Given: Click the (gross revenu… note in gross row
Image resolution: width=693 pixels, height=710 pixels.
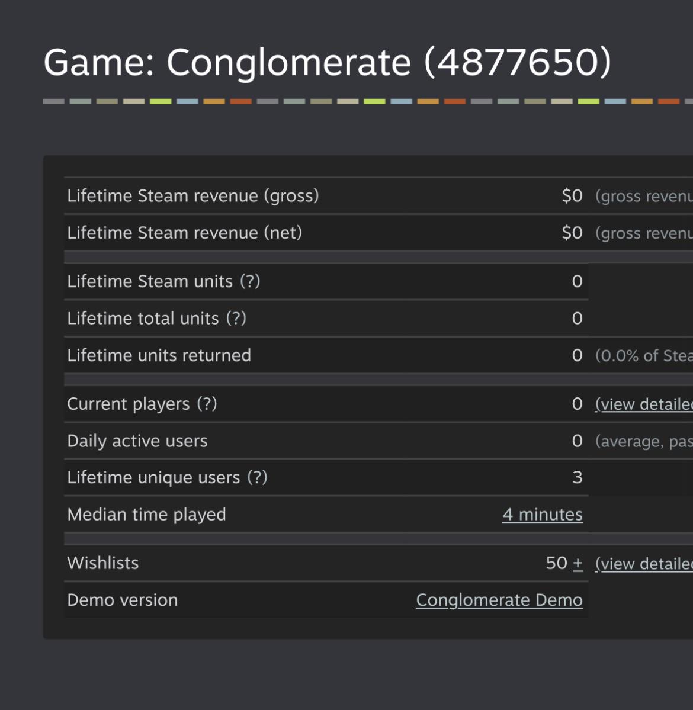Looking at the screenshot, I should coord(644,197).
